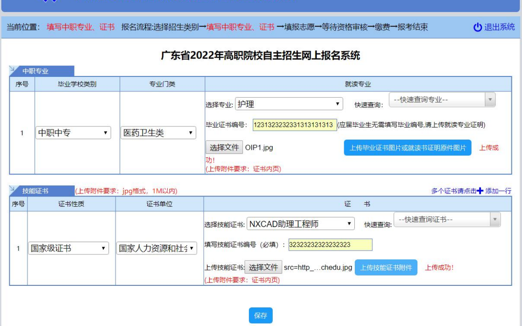Expand the 快速查询证书 search combo box
Image resolution: width=522 pixels, height=326 pixels.
tap(447, 220)
